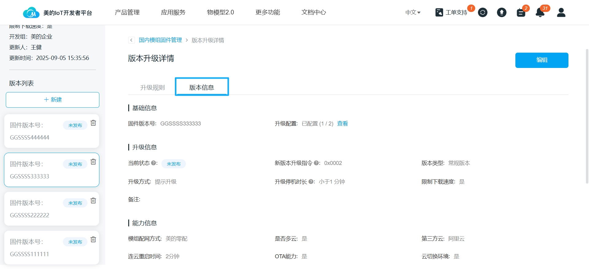Open the 产品管理 menu
Screen dimensions: 589x269
[x=127, y=13]
